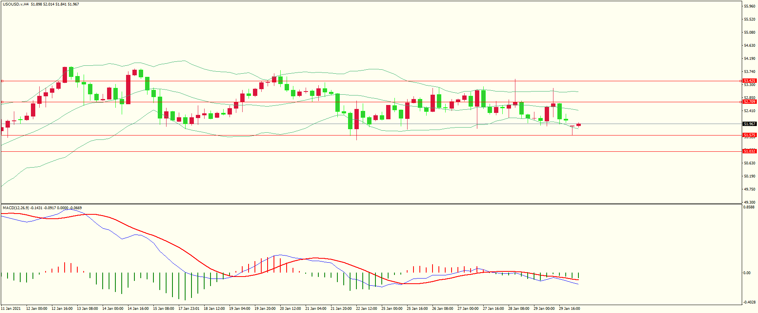Click the last red candle on the chart

[x=579, y=125]
